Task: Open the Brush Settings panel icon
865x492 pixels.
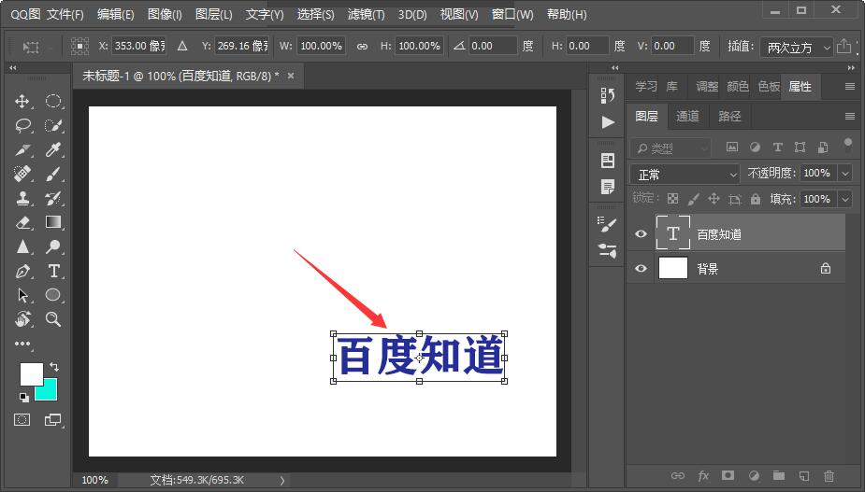Action: pos(608,224)
